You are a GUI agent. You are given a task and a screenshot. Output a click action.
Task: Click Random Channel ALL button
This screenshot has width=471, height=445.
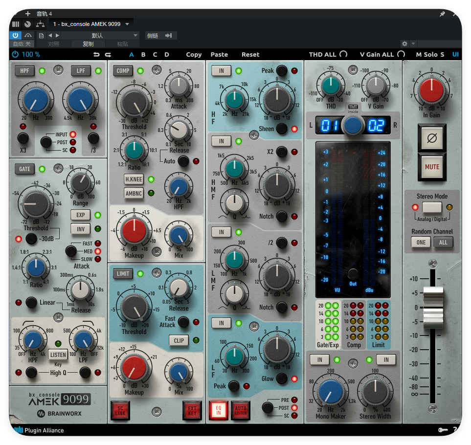point(443,243)
